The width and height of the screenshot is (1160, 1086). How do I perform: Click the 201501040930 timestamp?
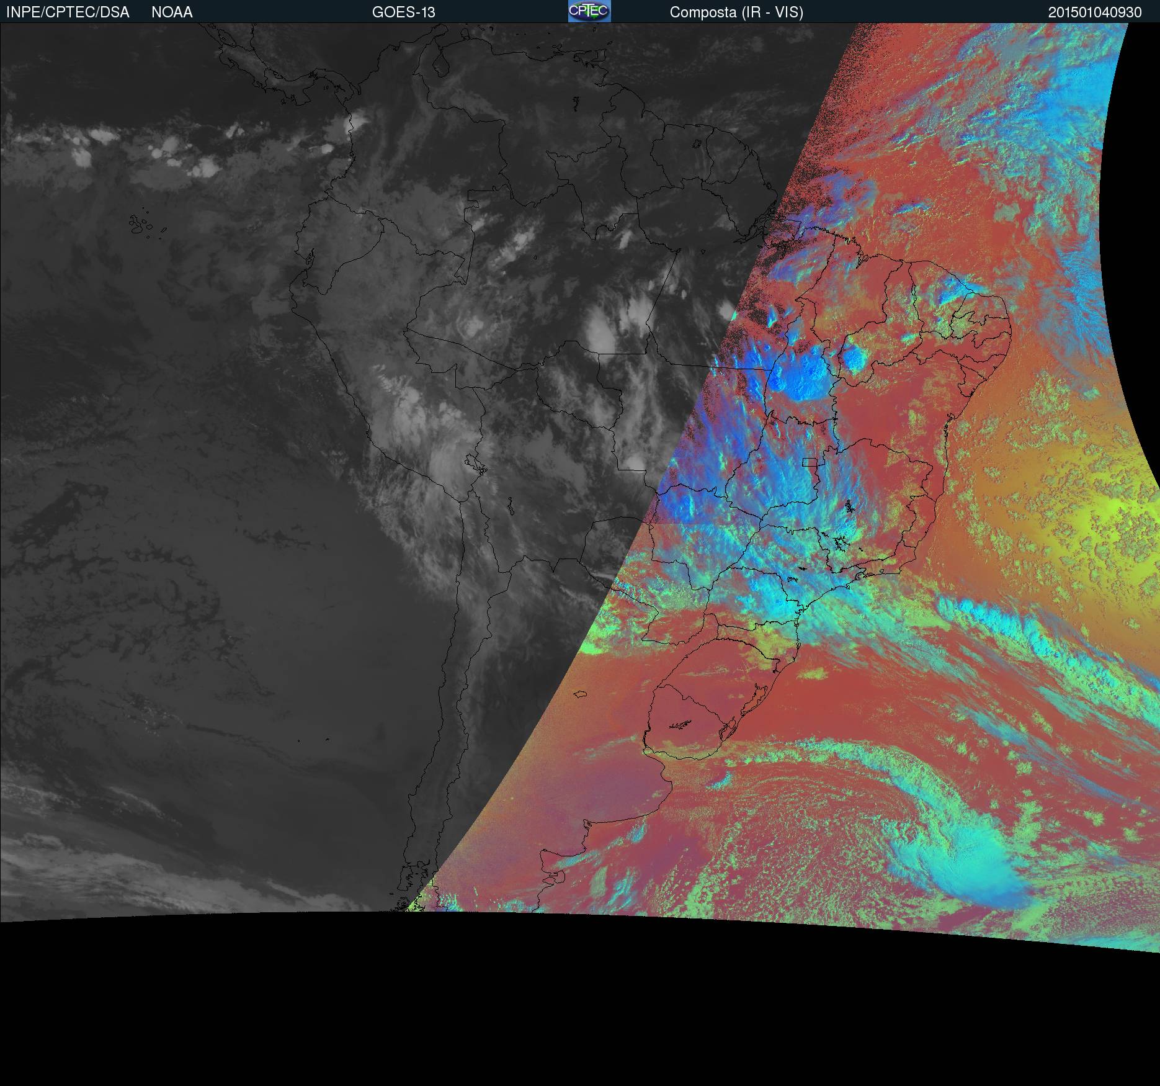[x=1095, y=12]
